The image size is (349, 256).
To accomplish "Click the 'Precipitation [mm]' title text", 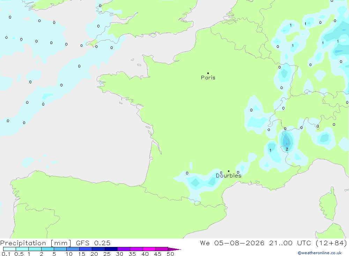I will (x=36, y=243).
